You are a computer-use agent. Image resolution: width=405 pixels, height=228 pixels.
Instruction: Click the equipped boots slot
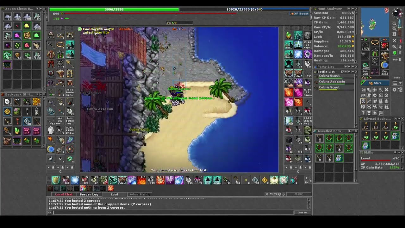pyautogui.click(x=375, y=71)
